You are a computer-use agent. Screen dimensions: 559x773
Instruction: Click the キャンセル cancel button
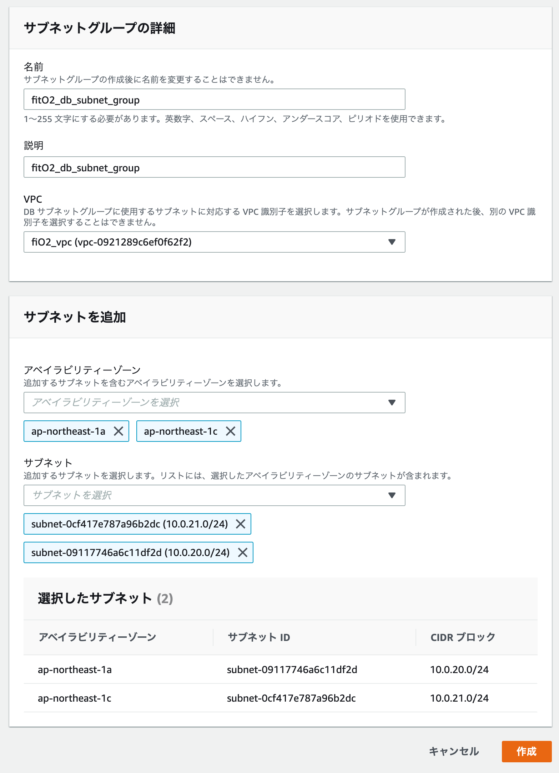[454, 751]
